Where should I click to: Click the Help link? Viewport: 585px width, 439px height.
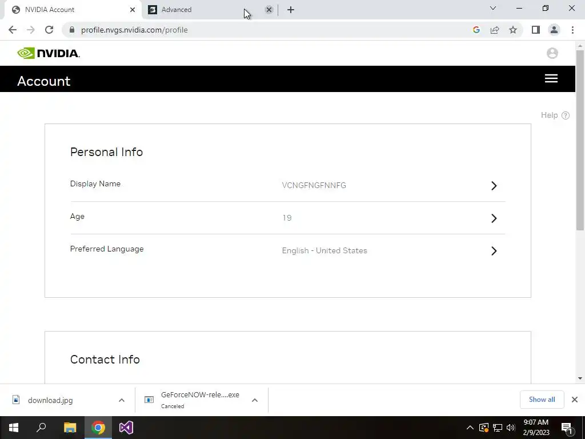pyautogui.click(x=549, y=115)
